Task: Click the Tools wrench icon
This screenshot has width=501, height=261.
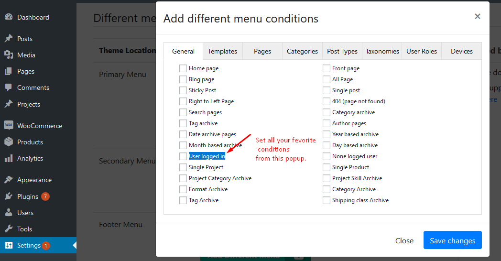Action: 9,229
